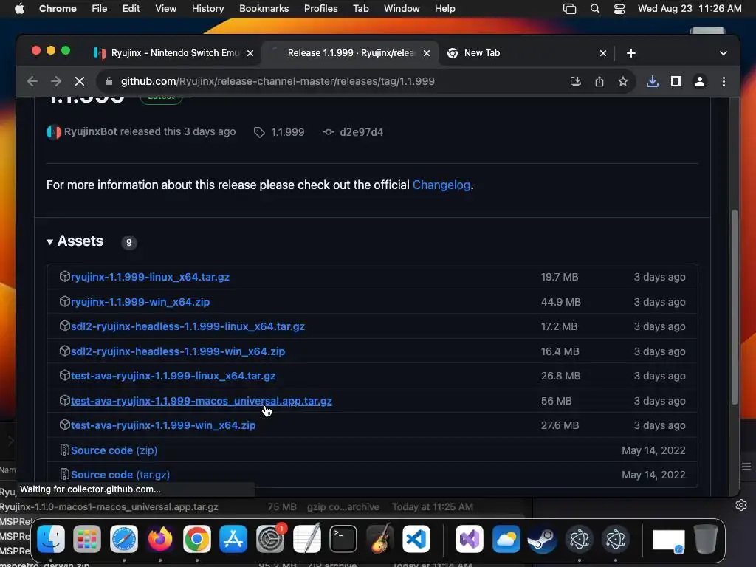Close the New Tab tab
Image resolution: width=756 pixels, height=567 pixels.
[x=602, y=53]
